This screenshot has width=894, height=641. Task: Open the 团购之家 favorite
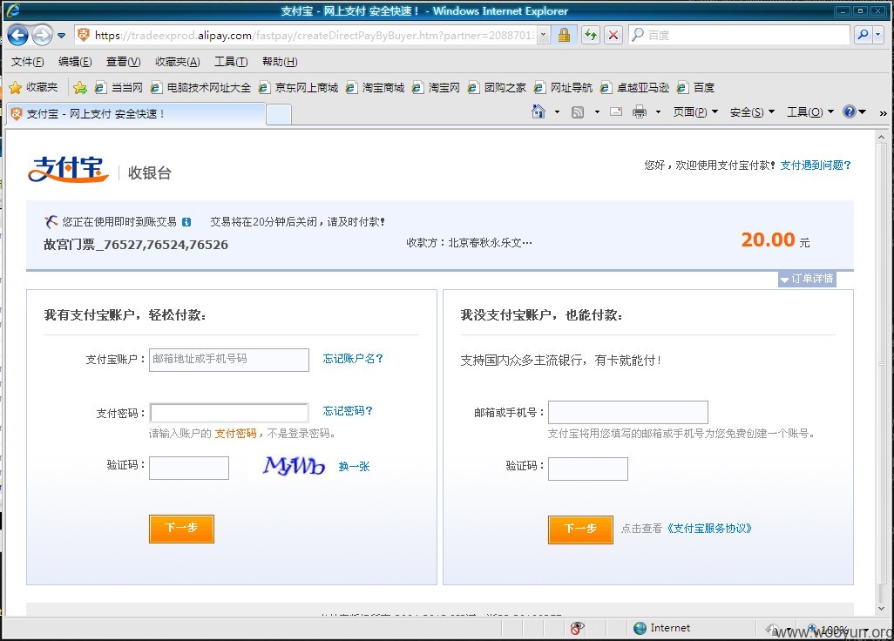point(497,87)
